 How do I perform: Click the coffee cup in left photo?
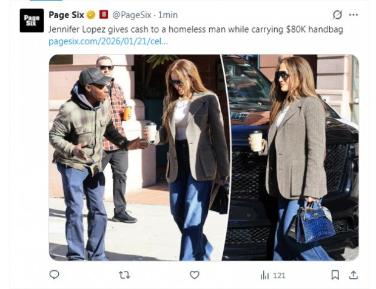point(151,132)
